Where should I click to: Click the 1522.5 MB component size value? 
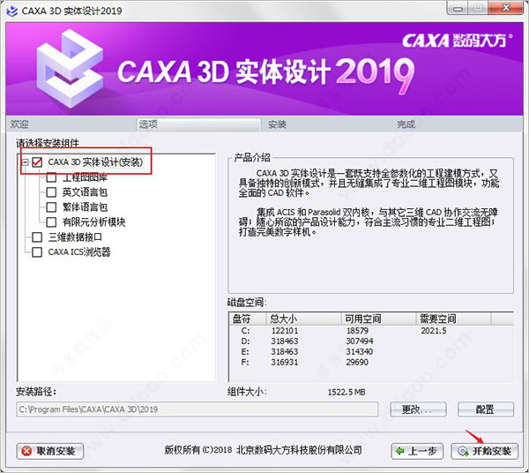tap(346, 392)
